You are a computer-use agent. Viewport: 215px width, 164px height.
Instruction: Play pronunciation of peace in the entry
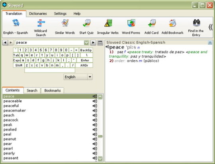click(107, 47)
